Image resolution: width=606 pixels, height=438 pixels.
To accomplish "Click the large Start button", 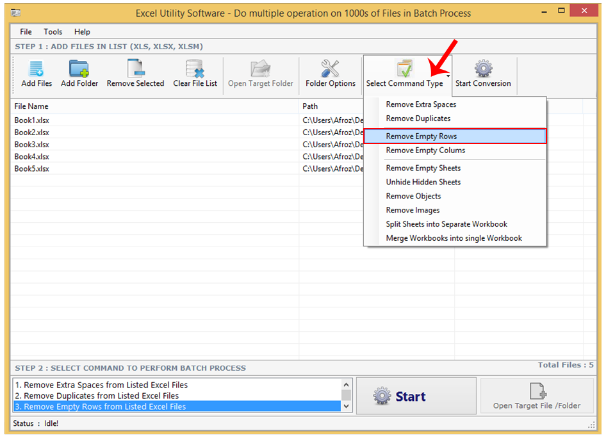I will click(416, 396).
